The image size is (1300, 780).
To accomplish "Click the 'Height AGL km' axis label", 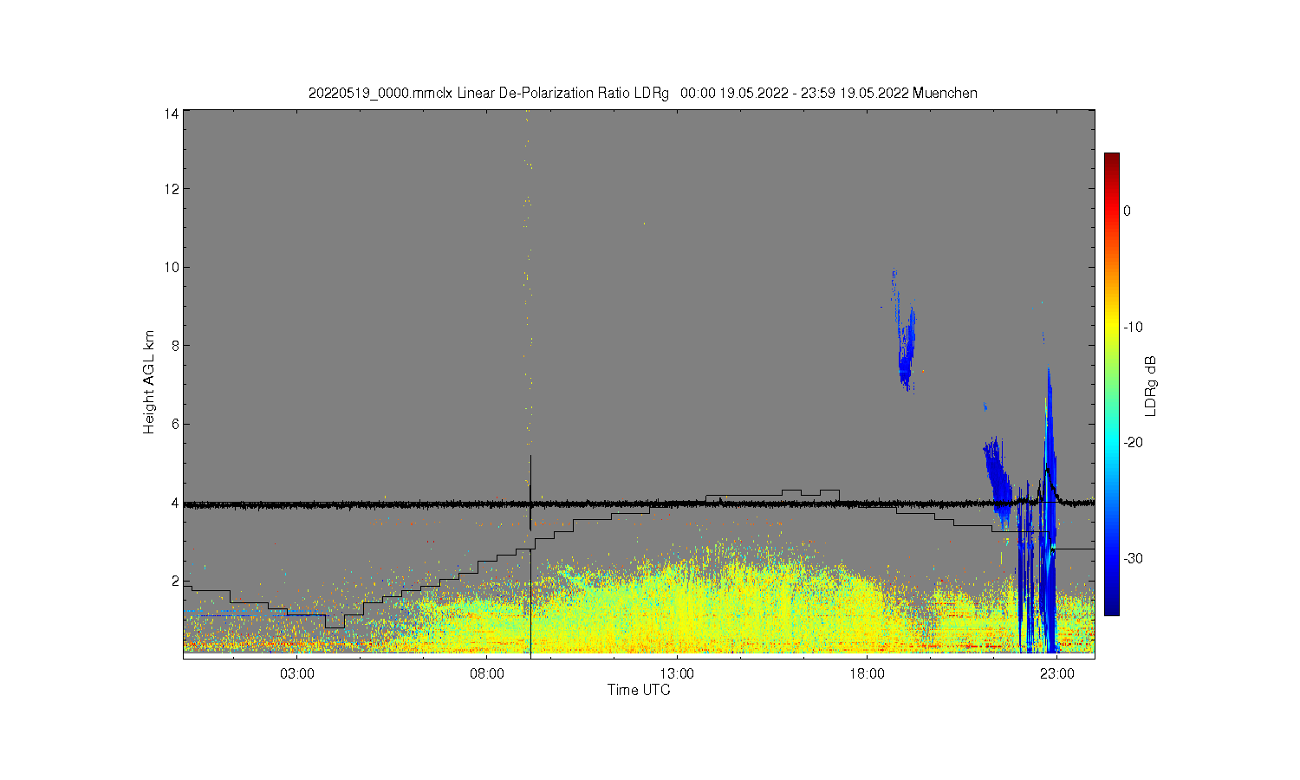I will 149,382.
